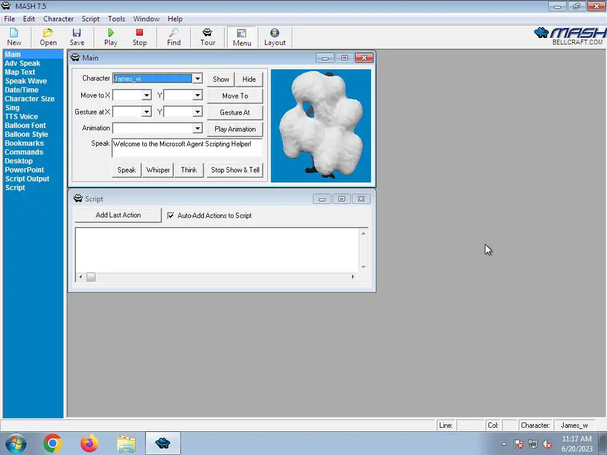Launch the Tour from the toolbar

click(x=207, y=37)
